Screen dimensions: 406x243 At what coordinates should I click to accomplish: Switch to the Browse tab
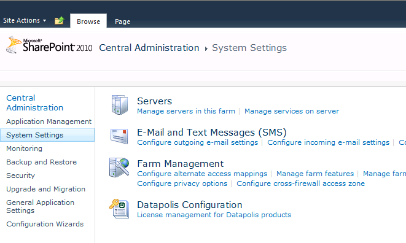point(88,21)
